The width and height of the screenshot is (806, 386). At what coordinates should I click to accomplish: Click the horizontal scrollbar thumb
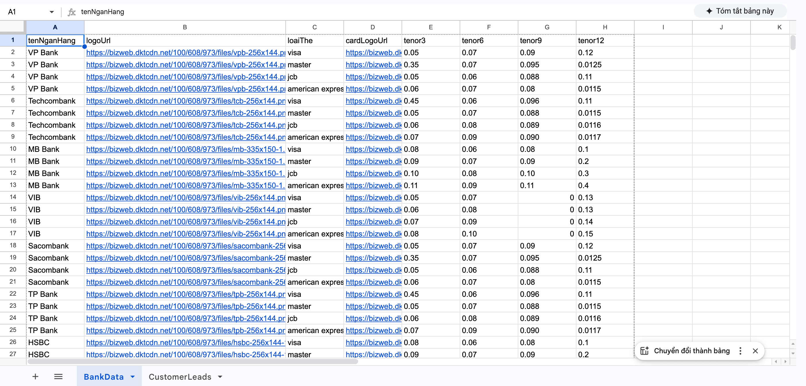tap(193, 362)
